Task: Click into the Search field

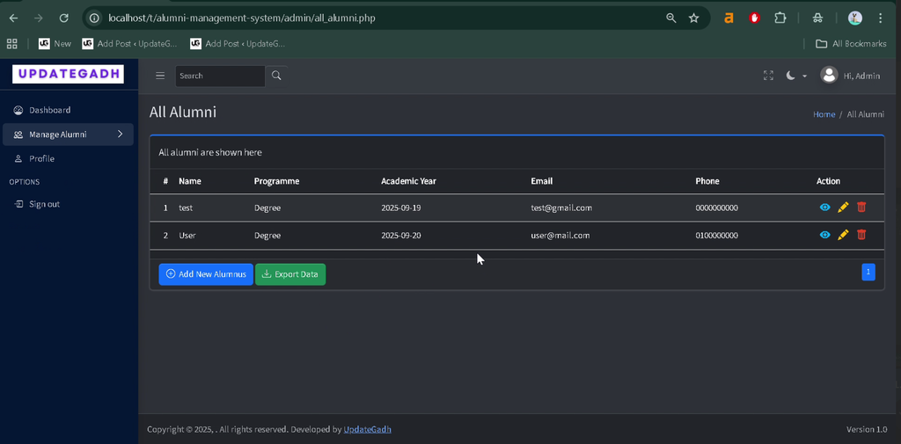Action: coord(220,76)
